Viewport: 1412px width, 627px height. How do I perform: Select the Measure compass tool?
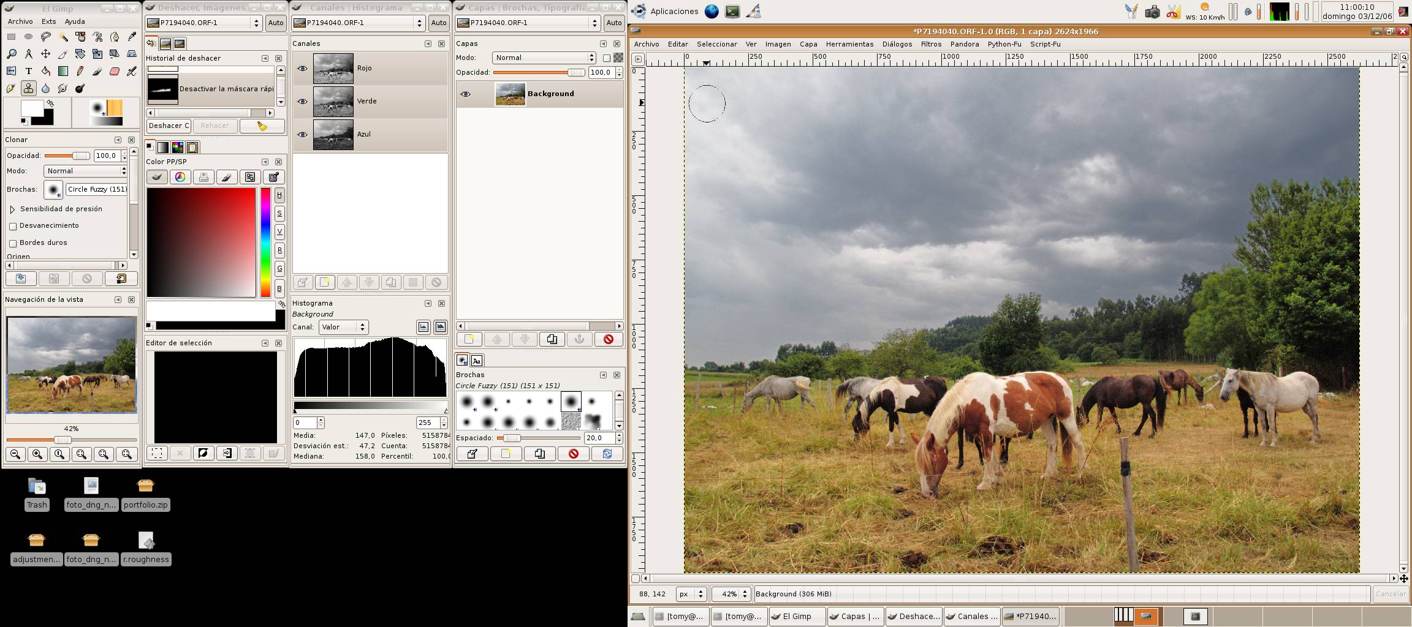(28, 54)
